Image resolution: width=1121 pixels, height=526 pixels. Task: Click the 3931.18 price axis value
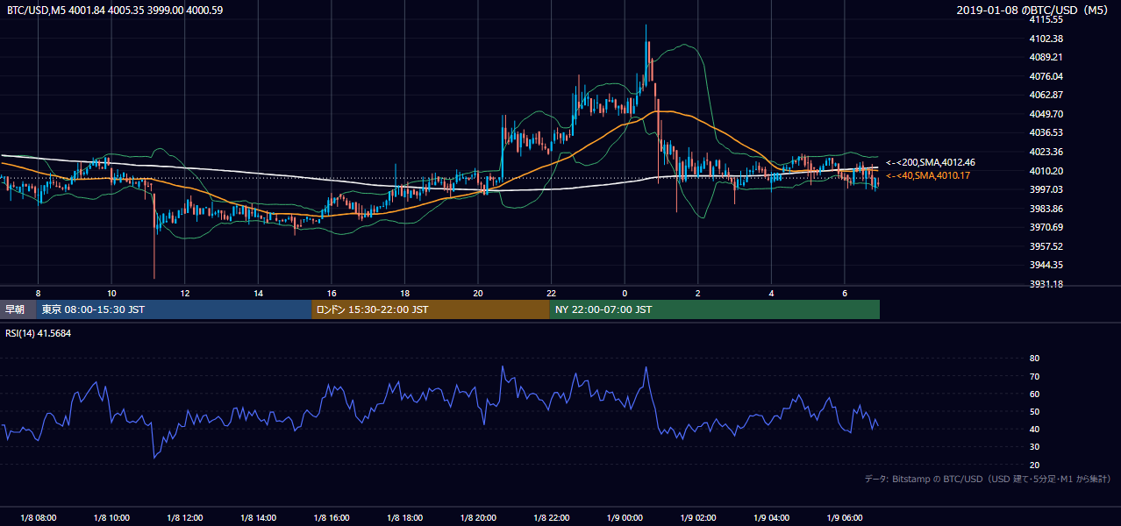1046,284
